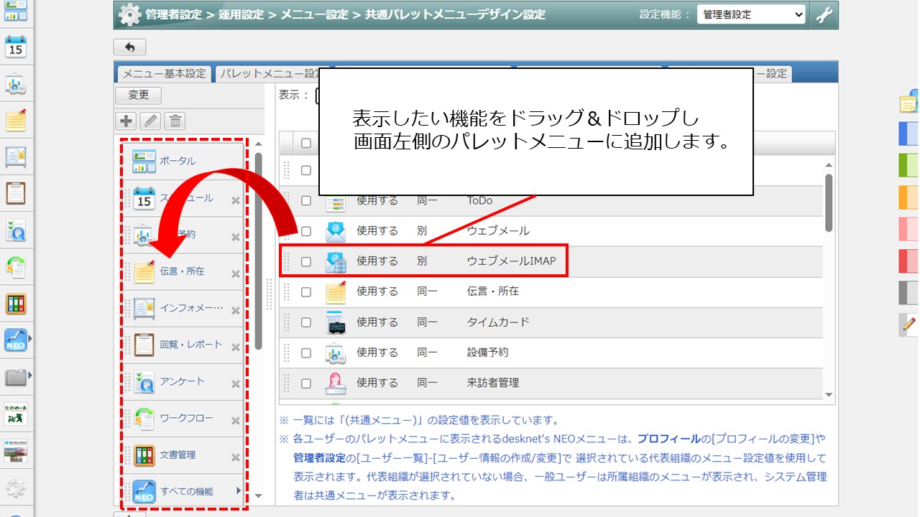Click the 変更 button
920x517 pixels.
pyautogui.click(x=137, y=94)
